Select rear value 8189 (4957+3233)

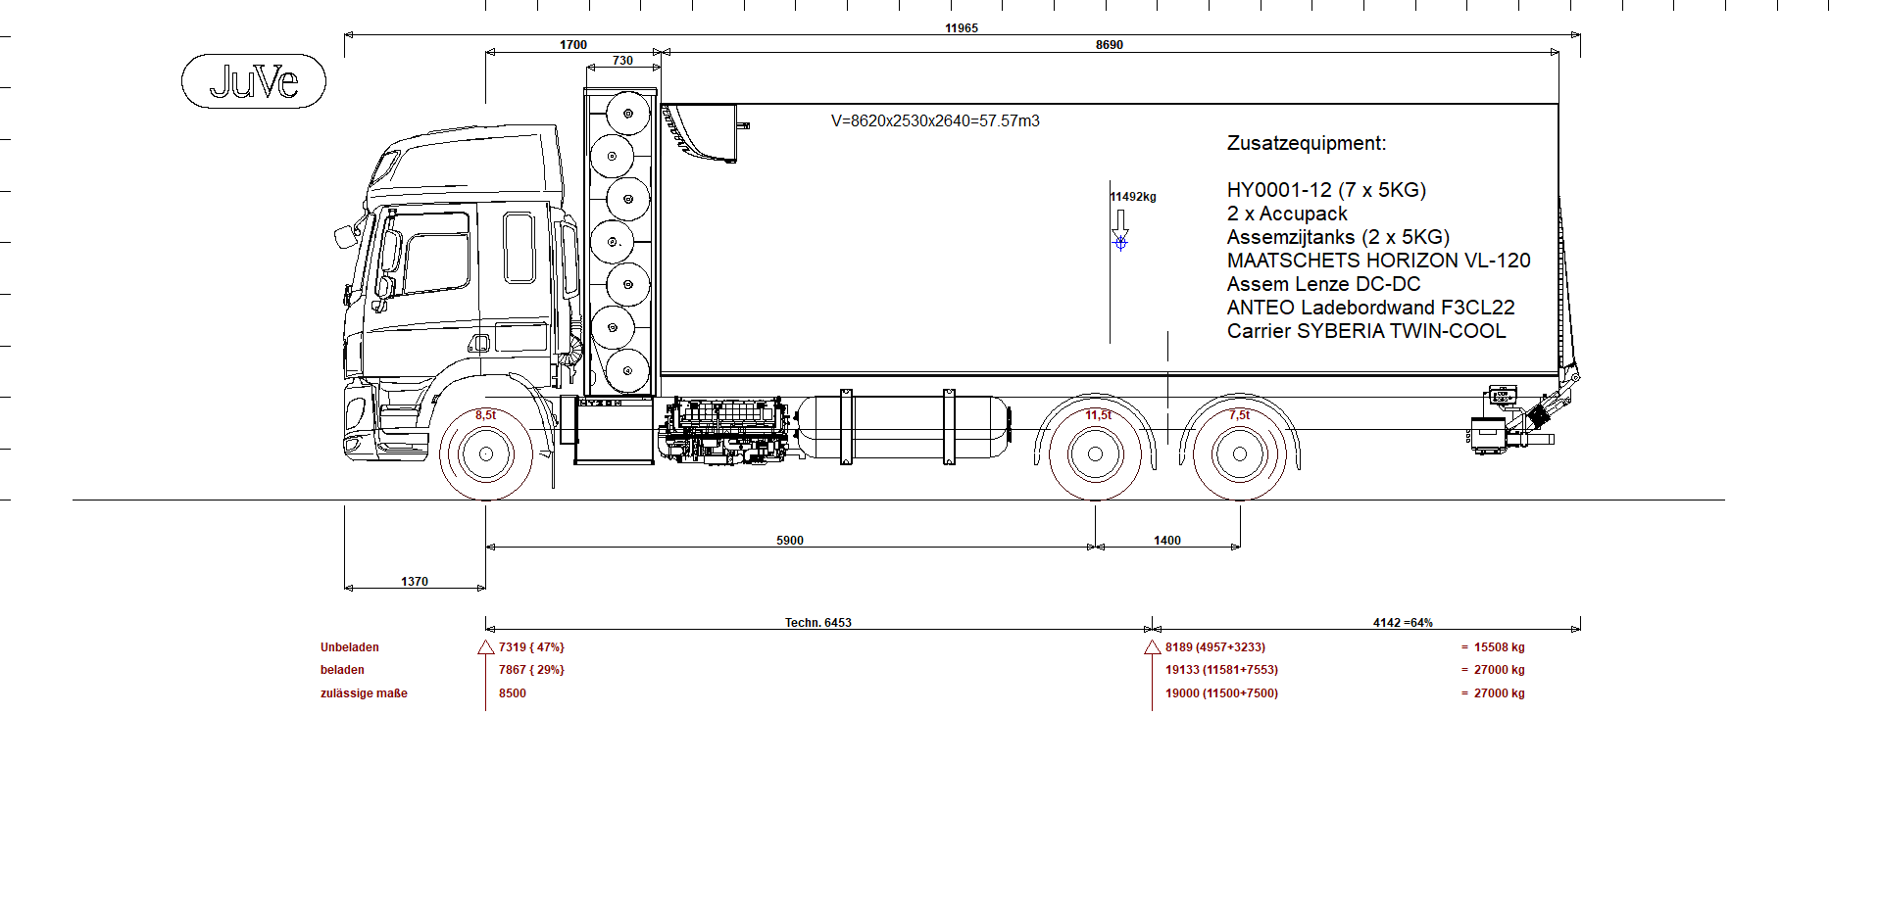pos(1215,647)
